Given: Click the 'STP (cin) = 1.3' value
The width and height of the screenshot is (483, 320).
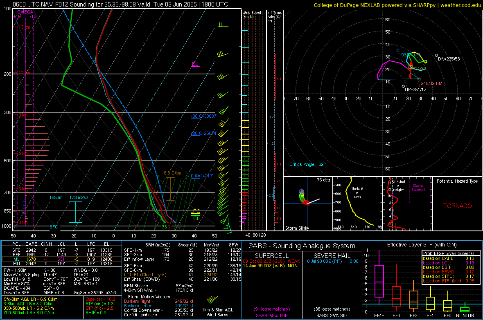Looking at the screenshot, I should tap(99, 304).
